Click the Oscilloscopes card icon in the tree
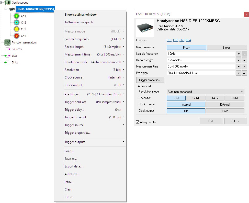Screen dimensions: 249x203 pos(8,2)
